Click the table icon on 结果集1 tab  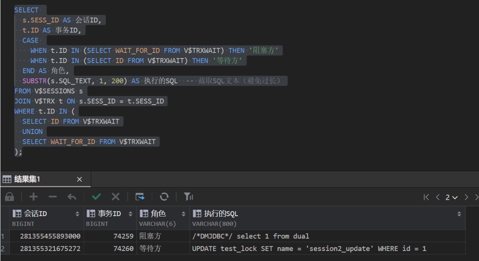tap(7, 179)
